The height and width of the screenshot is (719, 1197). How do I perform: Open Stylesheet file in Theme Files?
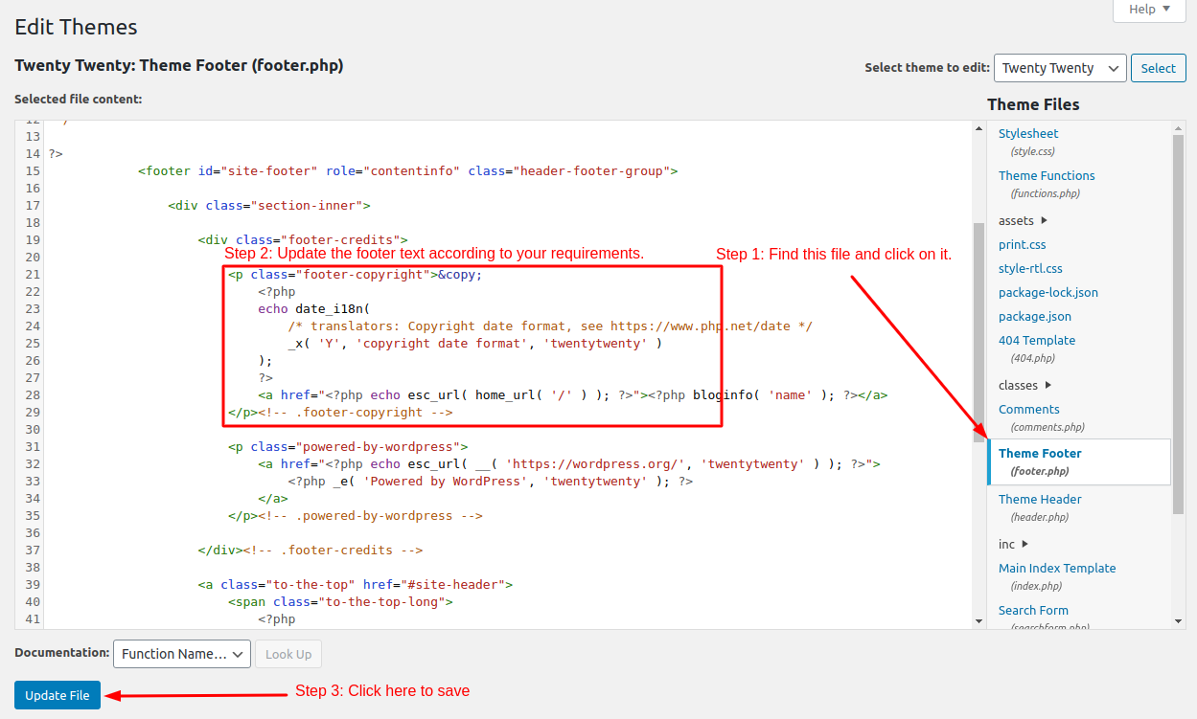pyautogui.click(x=1028, y=134)
